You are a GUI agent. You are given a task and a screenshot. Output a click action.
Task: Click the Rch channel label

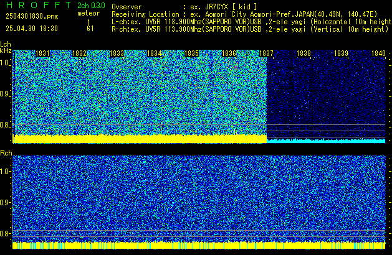point(6,153)
